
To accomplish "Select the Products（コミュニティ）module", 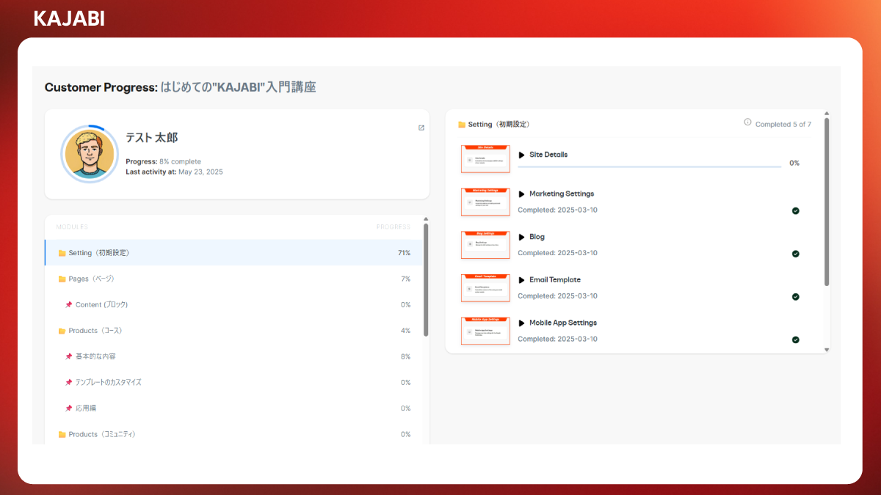I will click(233, 434).
